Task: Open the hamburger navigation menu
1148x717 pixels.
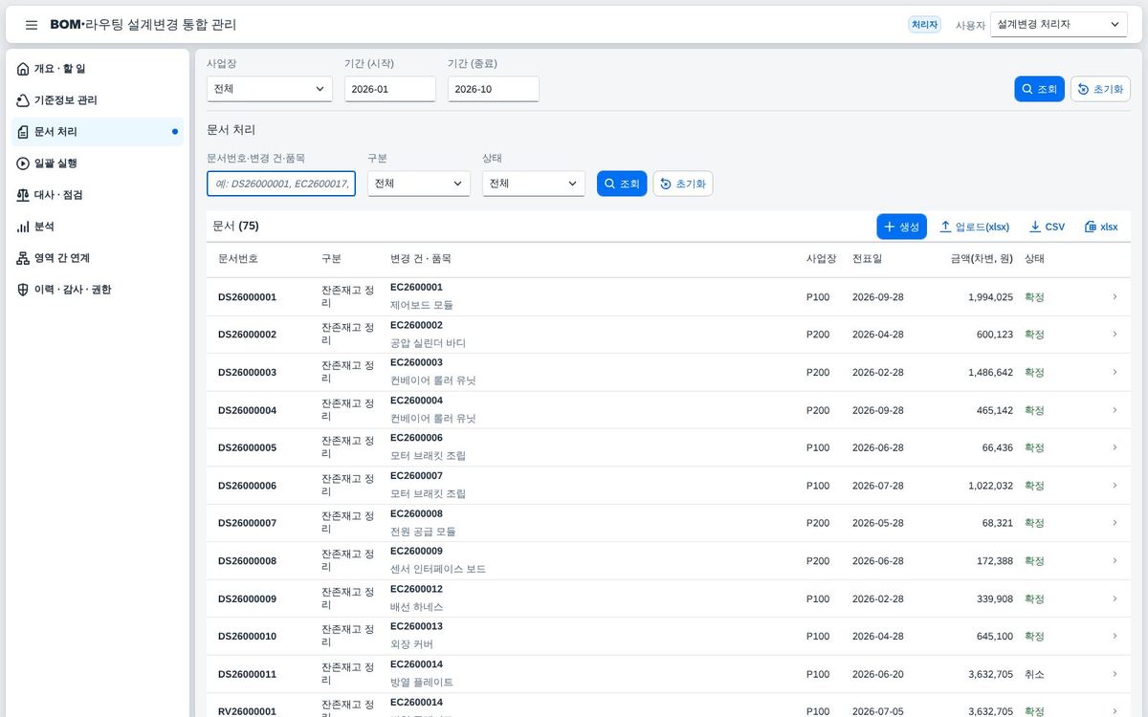Action: point(32,25)
